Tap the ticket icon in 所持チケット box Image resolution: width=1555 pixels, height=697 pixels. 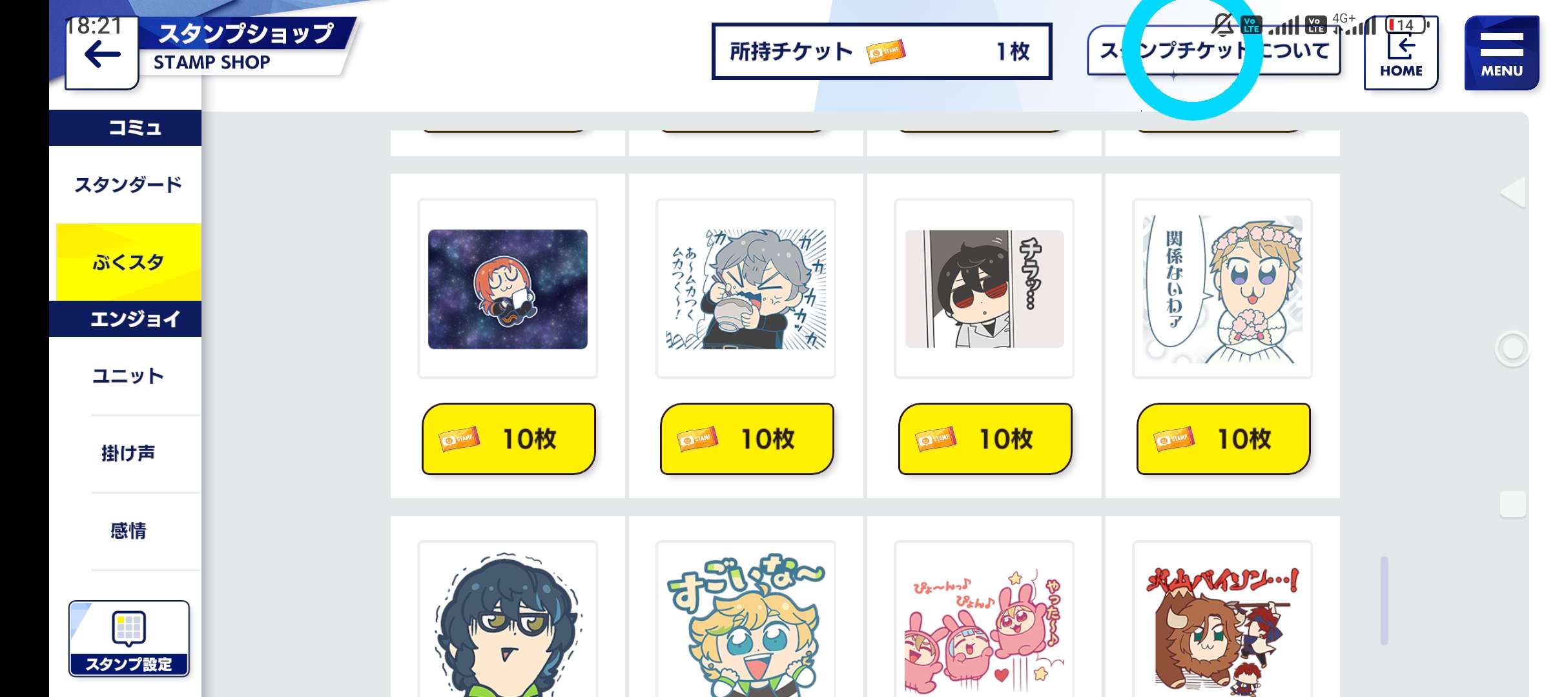885,51
